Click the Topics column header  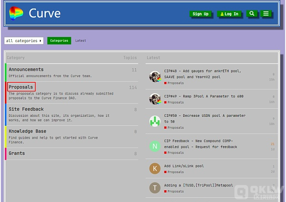tap(130, 58)
